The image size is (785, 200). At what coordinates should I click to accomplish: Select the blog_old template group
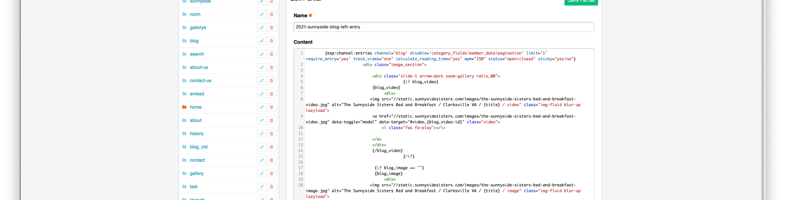coord(199,147)
